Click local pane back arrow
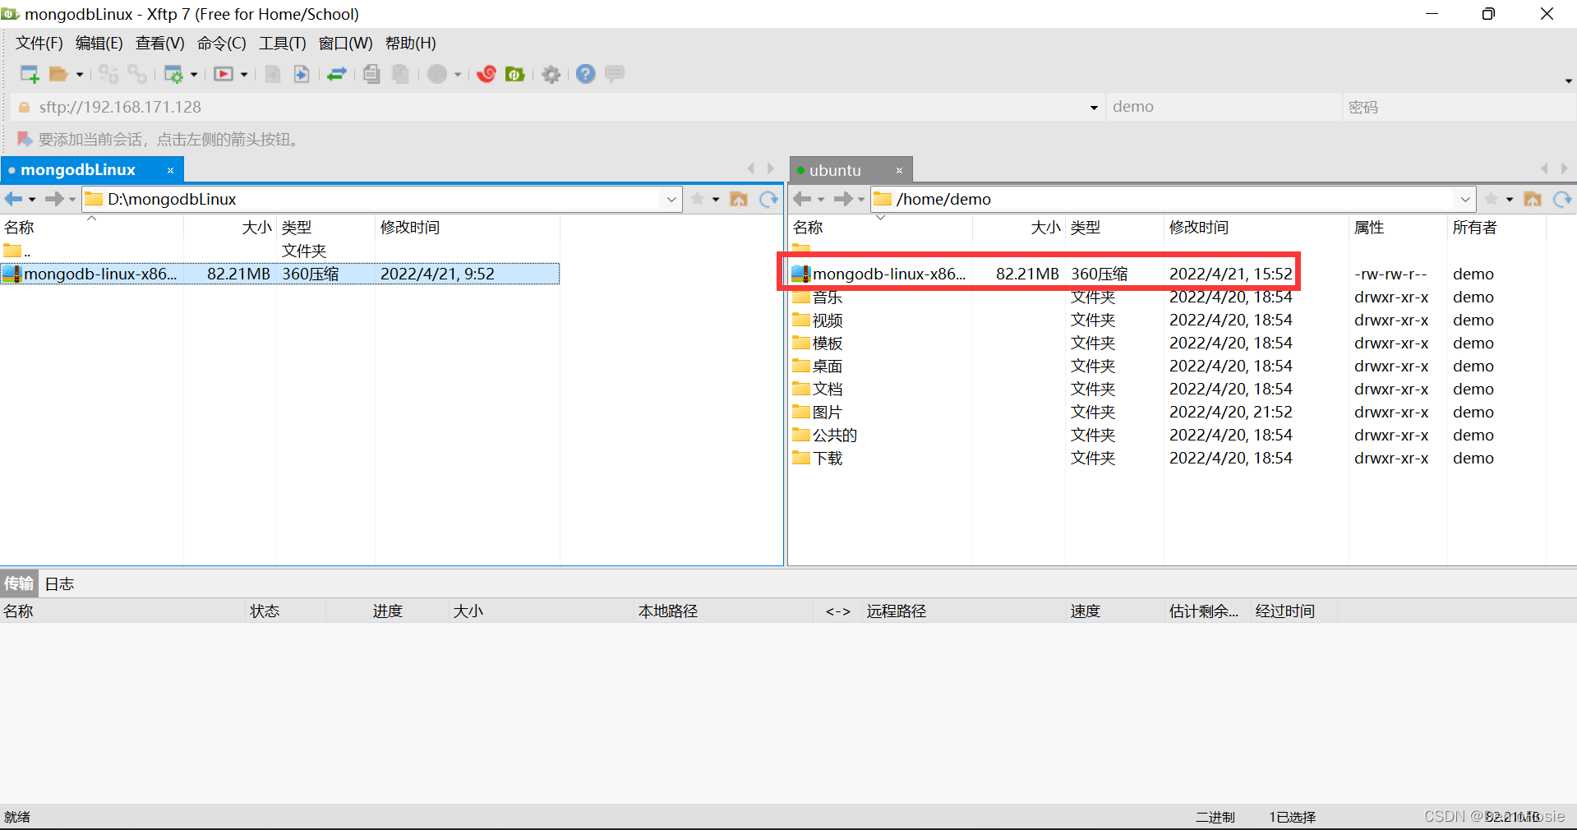The height and width of the screenshot is (830, 1577). click(13, 199)
